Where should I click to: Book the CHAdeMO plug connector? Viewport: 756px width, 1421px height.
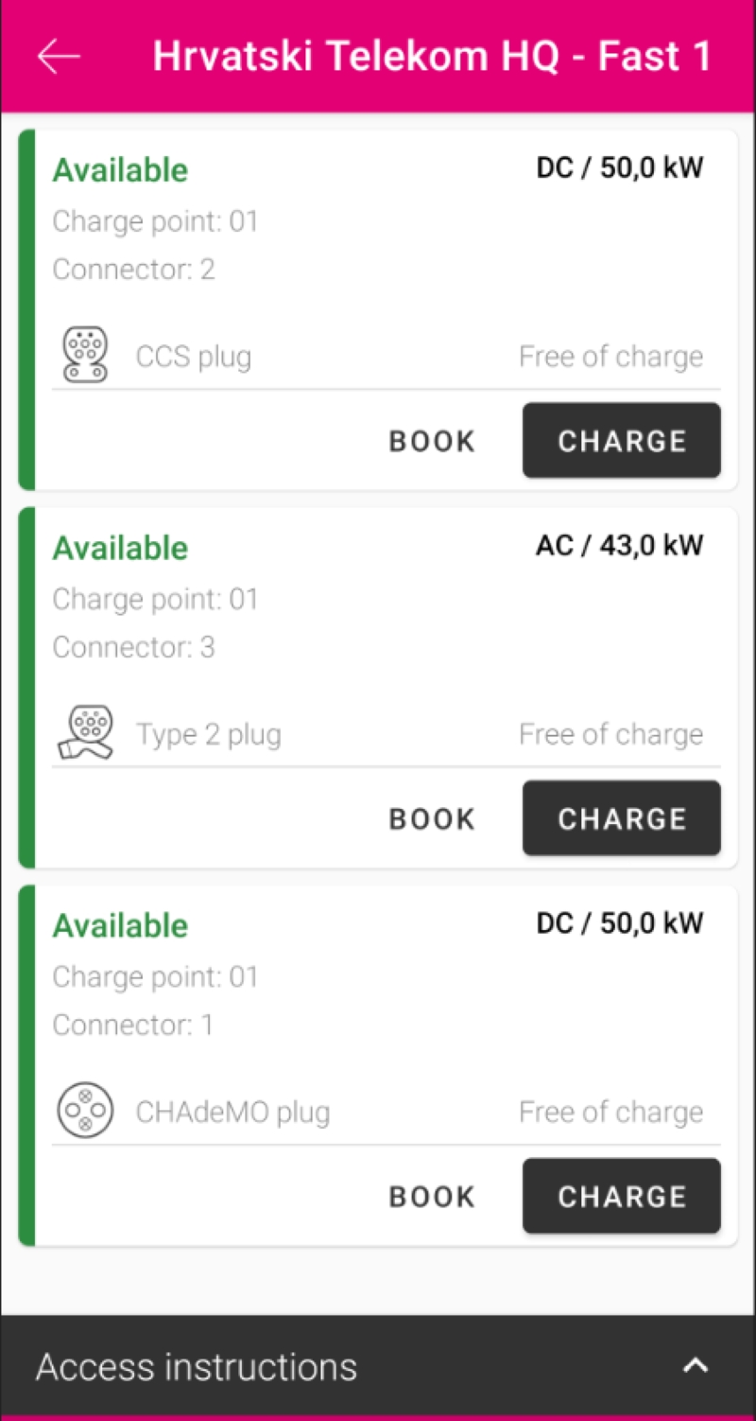(x=432, y=1196)
